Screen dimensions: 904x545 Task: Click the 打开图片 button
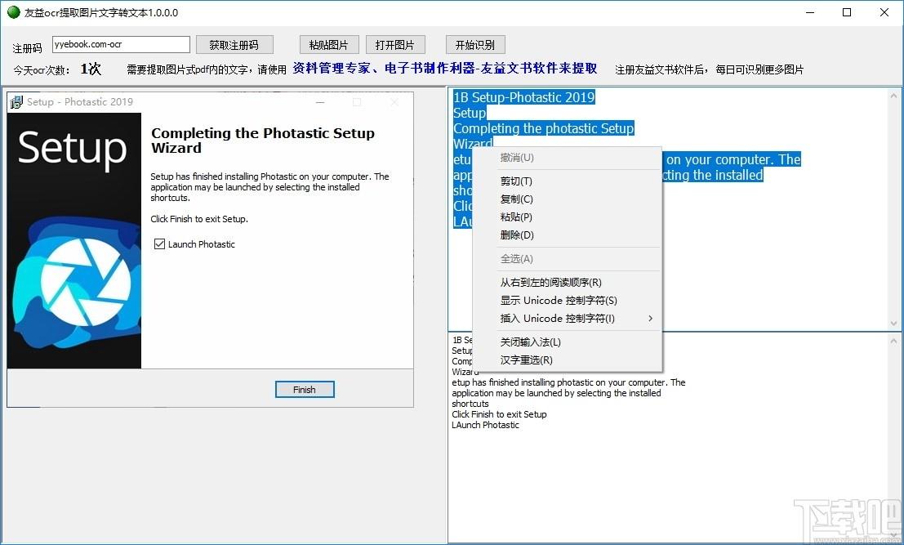(395, 45)
